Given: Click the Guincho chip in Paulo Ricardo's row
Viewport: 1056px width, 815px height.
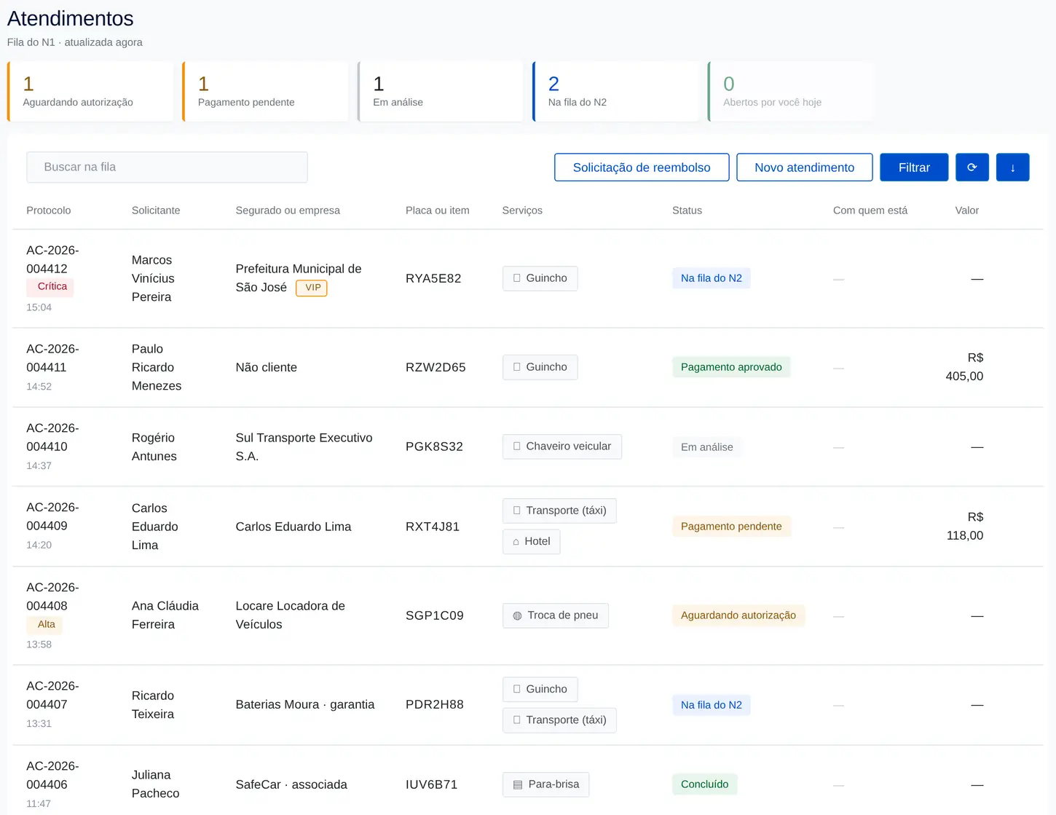Looking at the screenshot, I should pyautogui.click(x=540, y=367).
